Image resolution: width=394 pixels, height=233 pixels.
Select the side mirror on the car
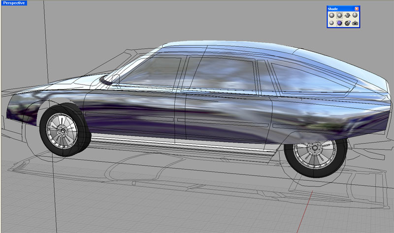coord(115,79)
